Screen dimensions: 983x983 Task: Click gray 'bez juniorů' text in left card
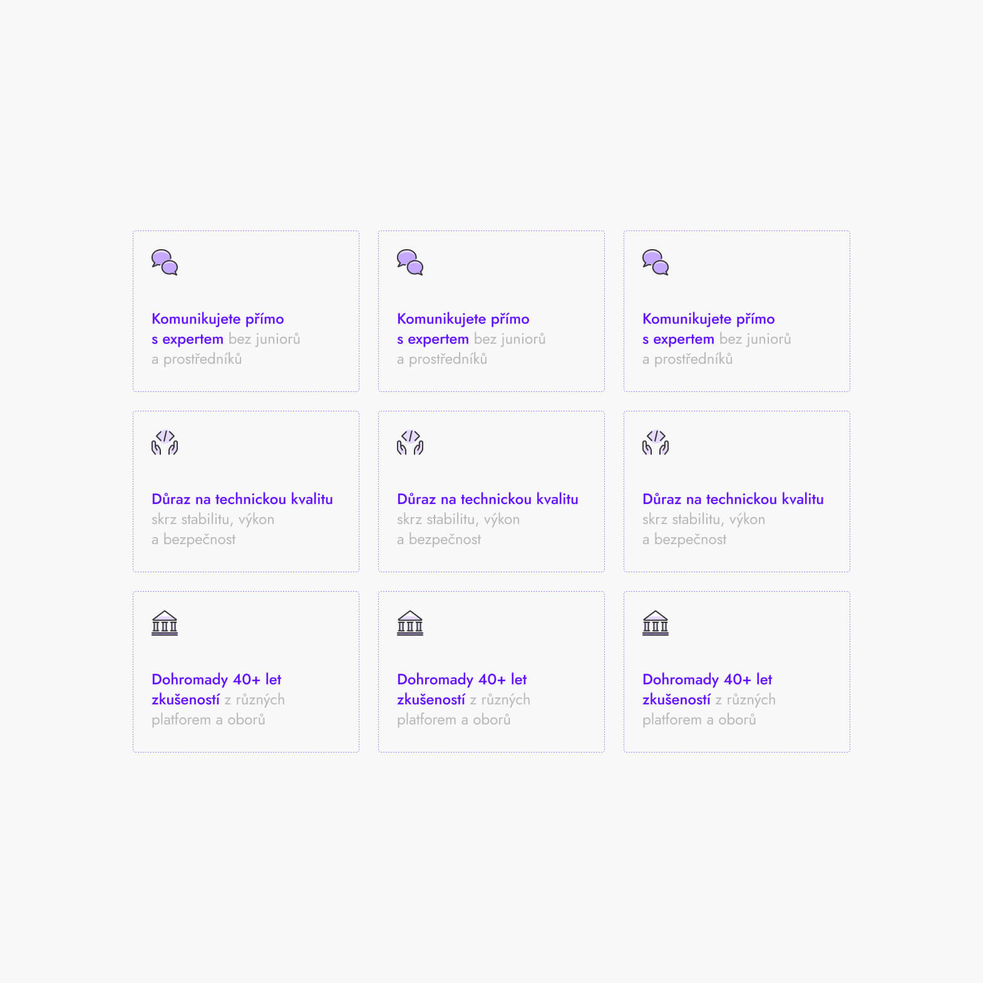point(264,339)
